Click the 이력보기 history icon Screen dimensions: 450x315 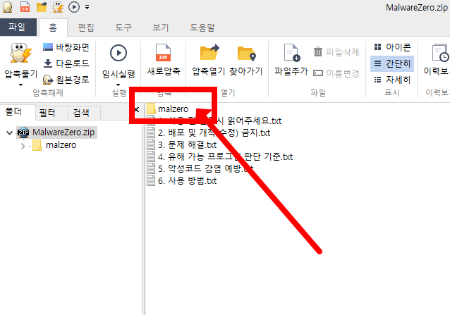coord(441,53)
